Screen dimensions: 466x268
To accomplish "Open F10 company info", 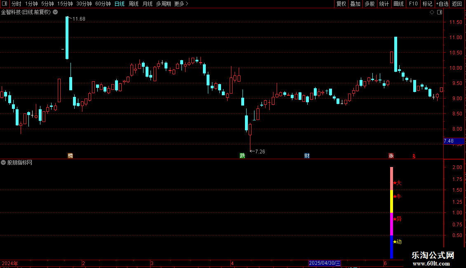I will pos(413,4).
